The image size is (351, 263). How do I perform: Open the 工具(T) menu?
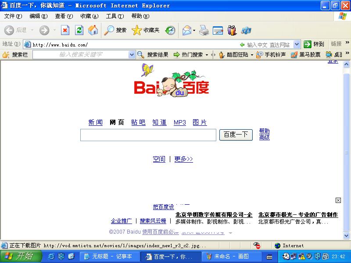point(115,16)
